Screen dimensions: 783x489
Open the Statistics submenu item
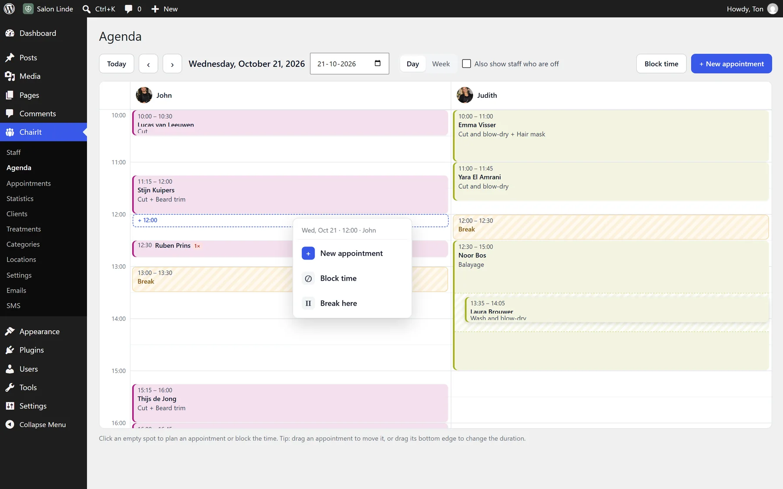tap(20, 199)
